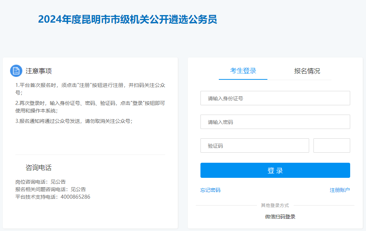Choose 微信扫码登录 login option
Screen dimensions: 366x231
coord(280,217)
